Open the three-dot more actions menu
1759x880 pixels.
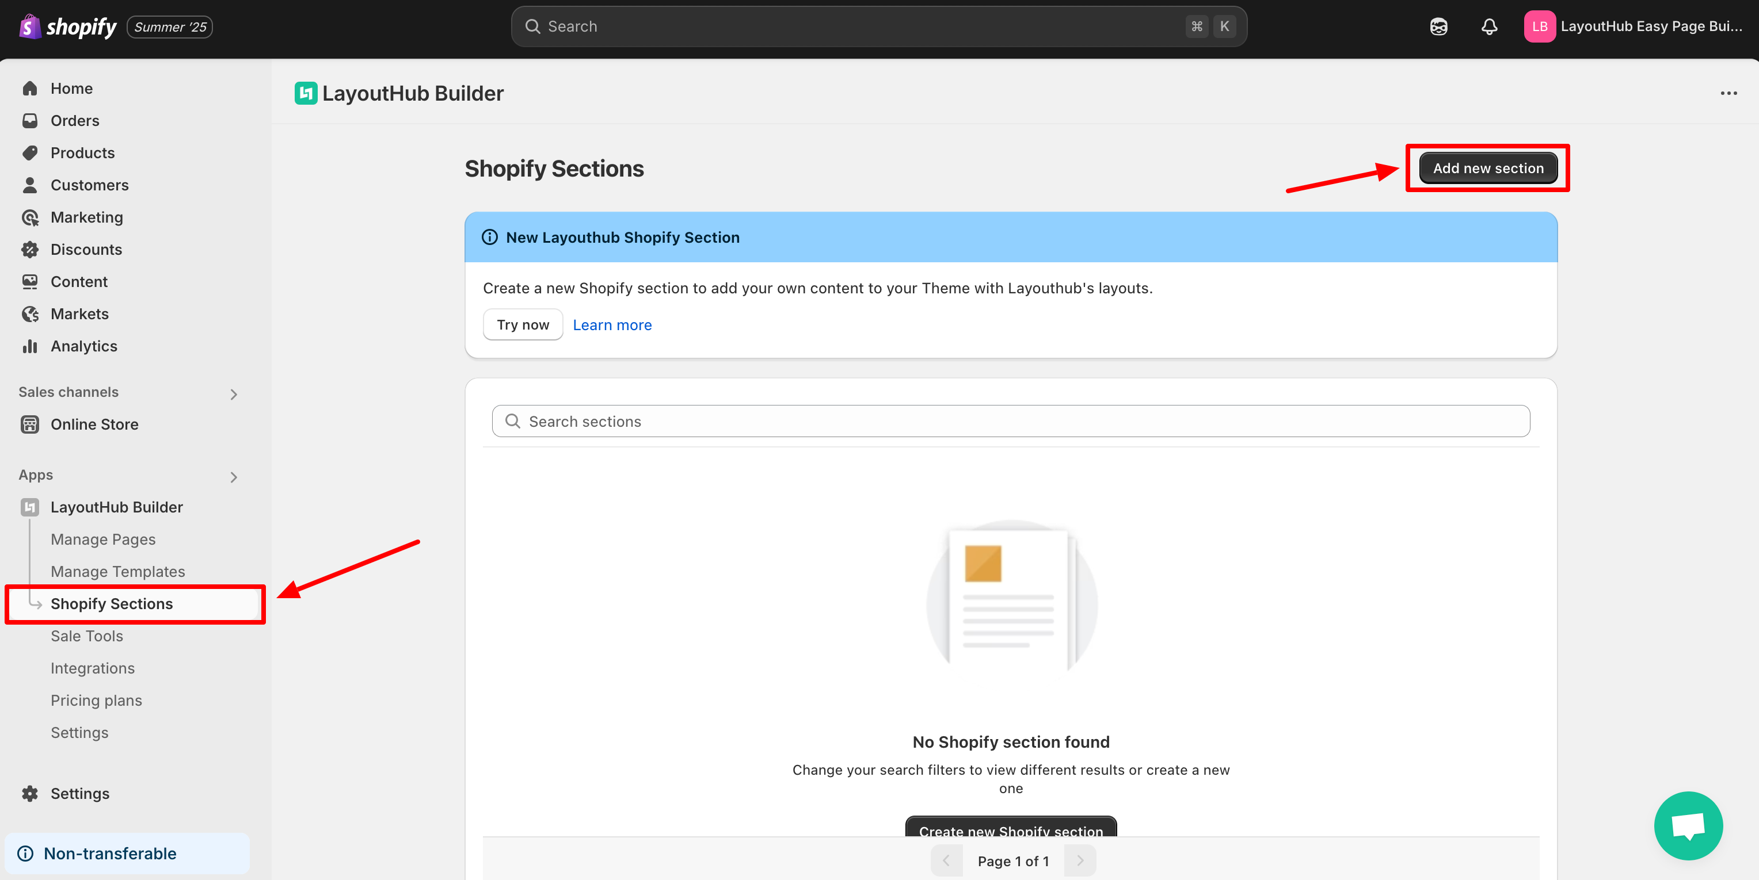[1728, 93]
